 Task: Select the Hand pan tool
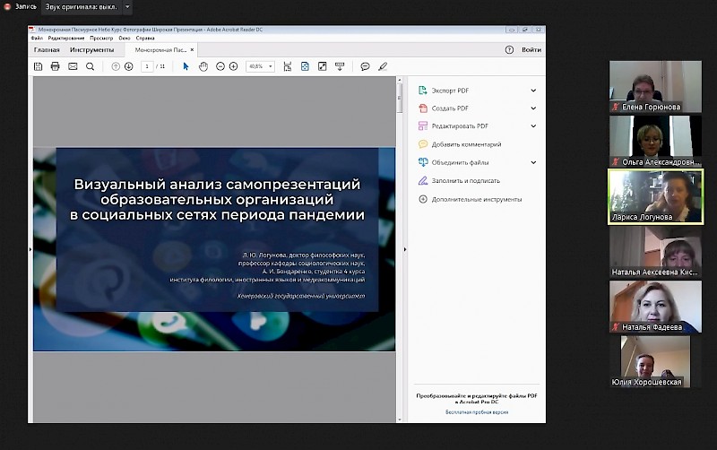[203, 66]
